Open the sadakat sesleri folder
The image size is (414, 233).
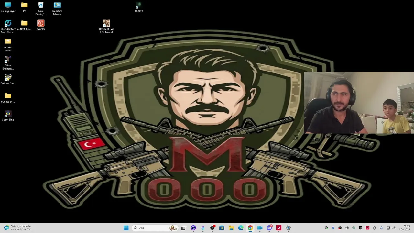pyautogui.click(x=8, y=45)
